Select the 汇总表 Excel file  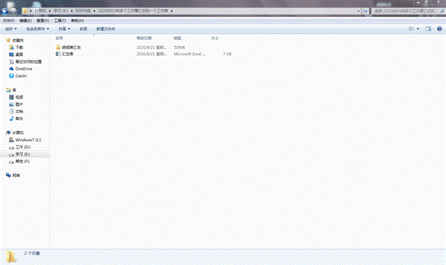[68, 54]
